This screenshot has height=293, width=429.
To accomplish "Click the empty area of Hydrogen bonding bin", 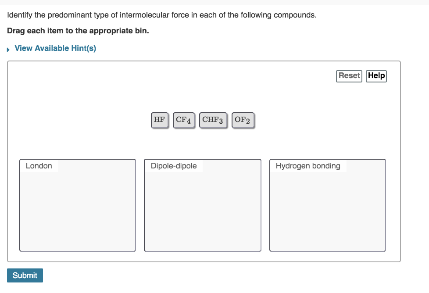I will [x=328, y=211].
